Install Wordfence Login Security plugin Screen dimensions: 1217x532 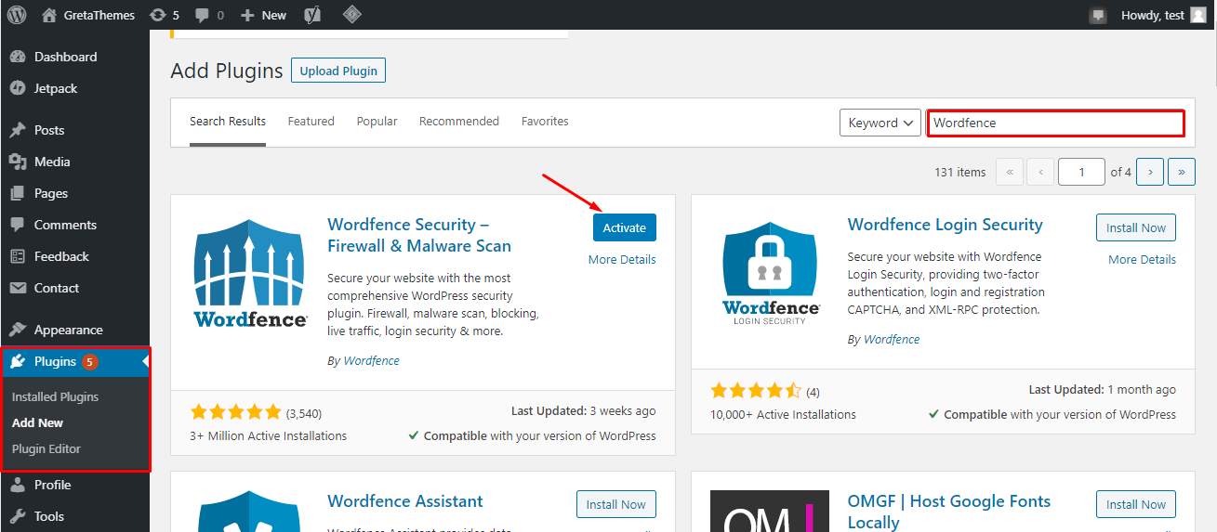[x=1136, y=227]
